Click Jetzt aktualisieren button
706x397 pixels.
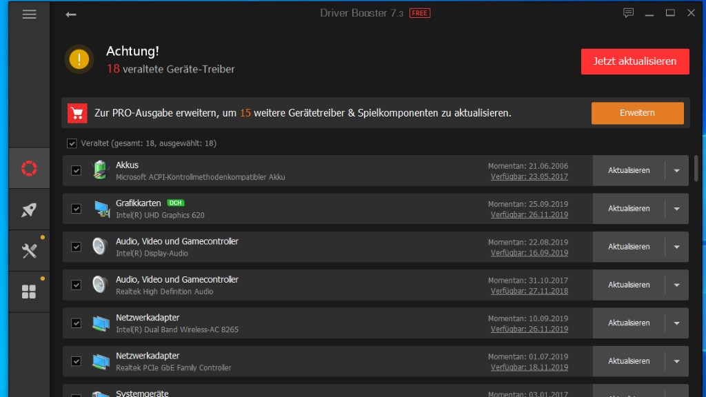pos(635,61)
